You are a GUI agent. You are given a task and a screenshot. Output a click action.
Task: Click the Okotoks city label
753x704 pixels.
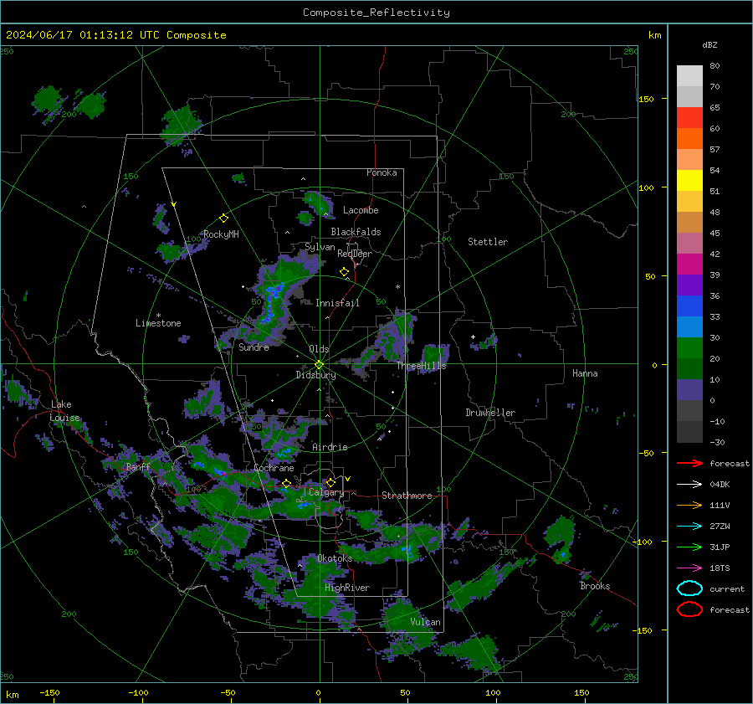tap(335, 558)
